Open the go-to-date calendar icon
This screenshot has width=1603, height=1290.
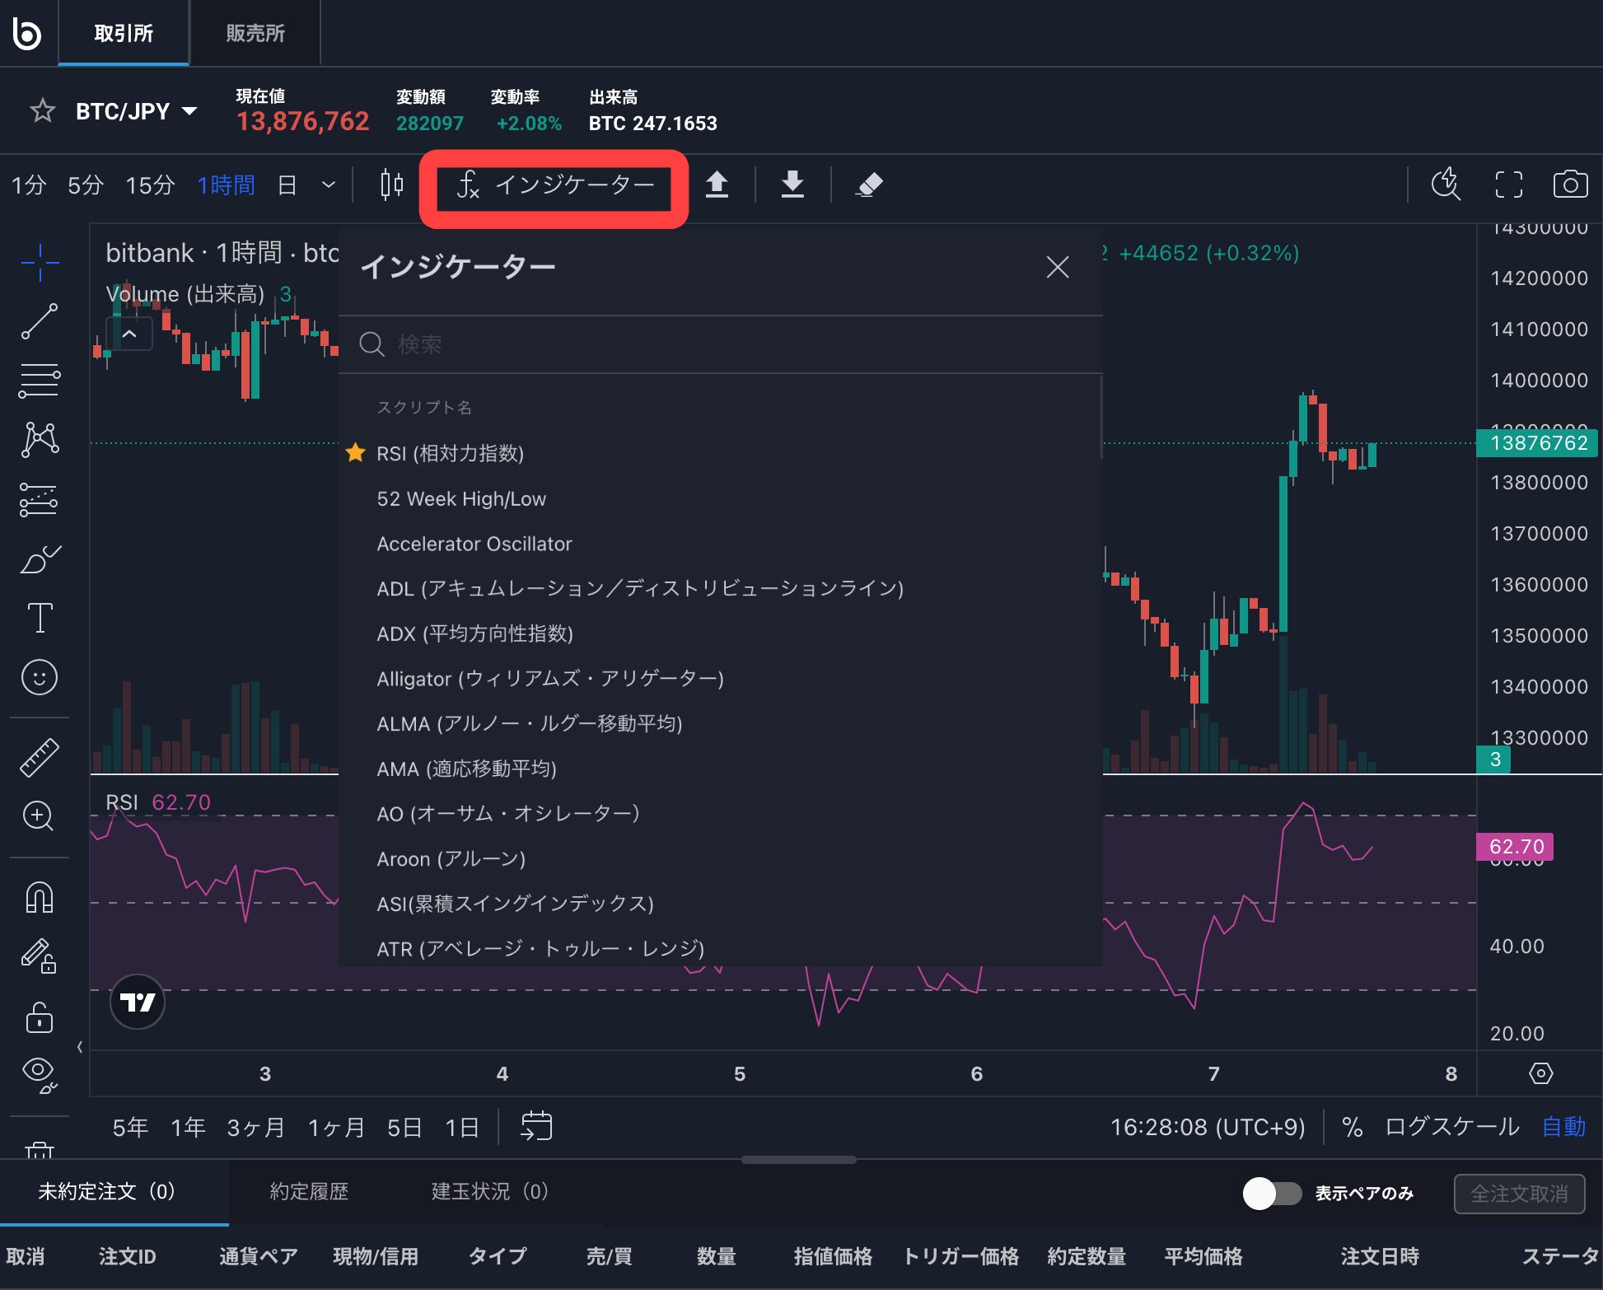point(536,1126)
